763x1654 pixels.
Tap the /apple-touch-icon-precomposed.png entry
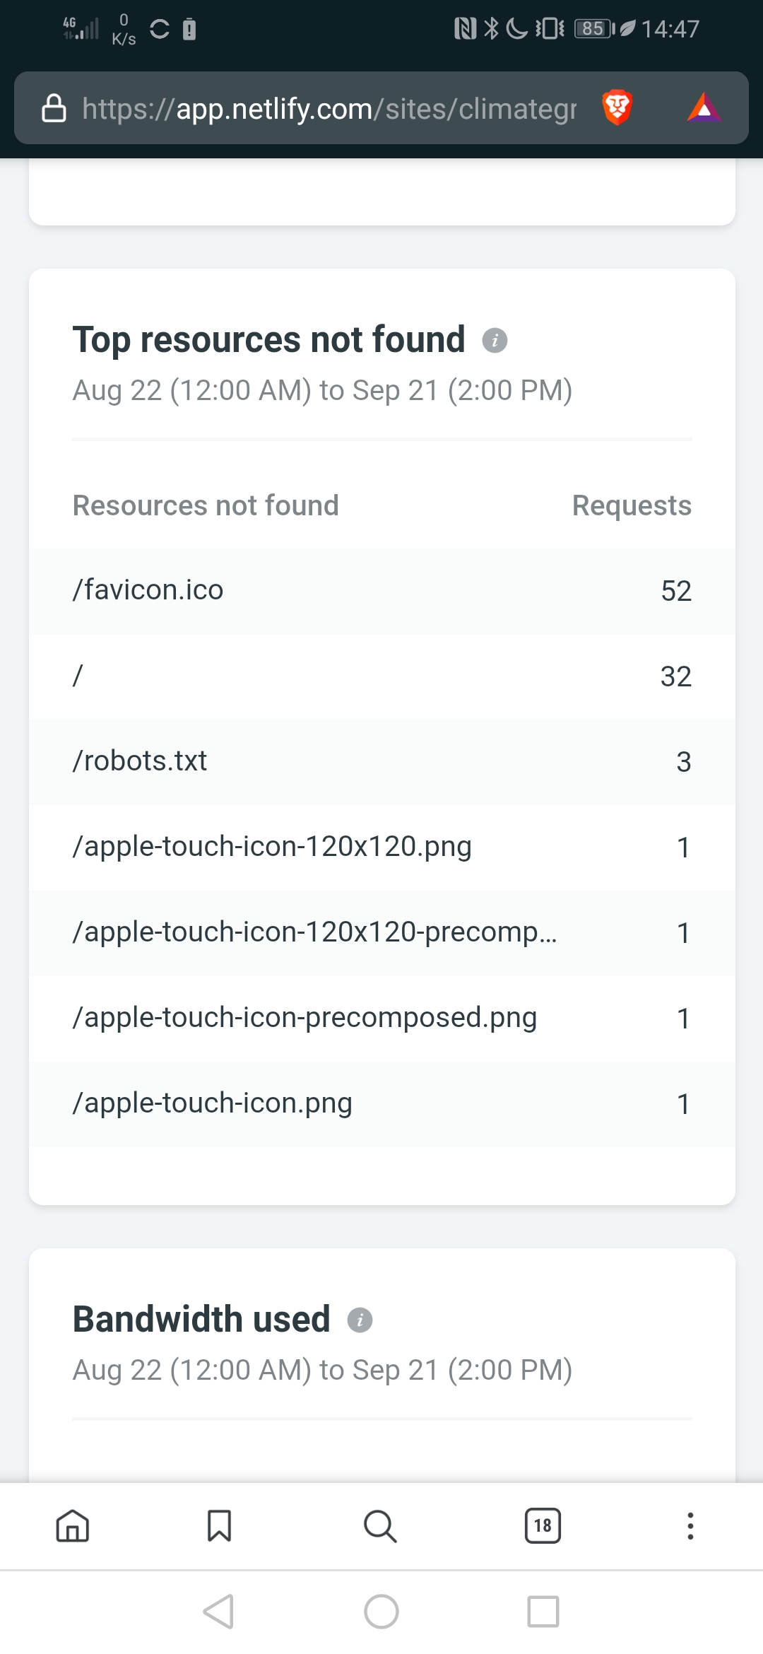tap(304, 1018)
